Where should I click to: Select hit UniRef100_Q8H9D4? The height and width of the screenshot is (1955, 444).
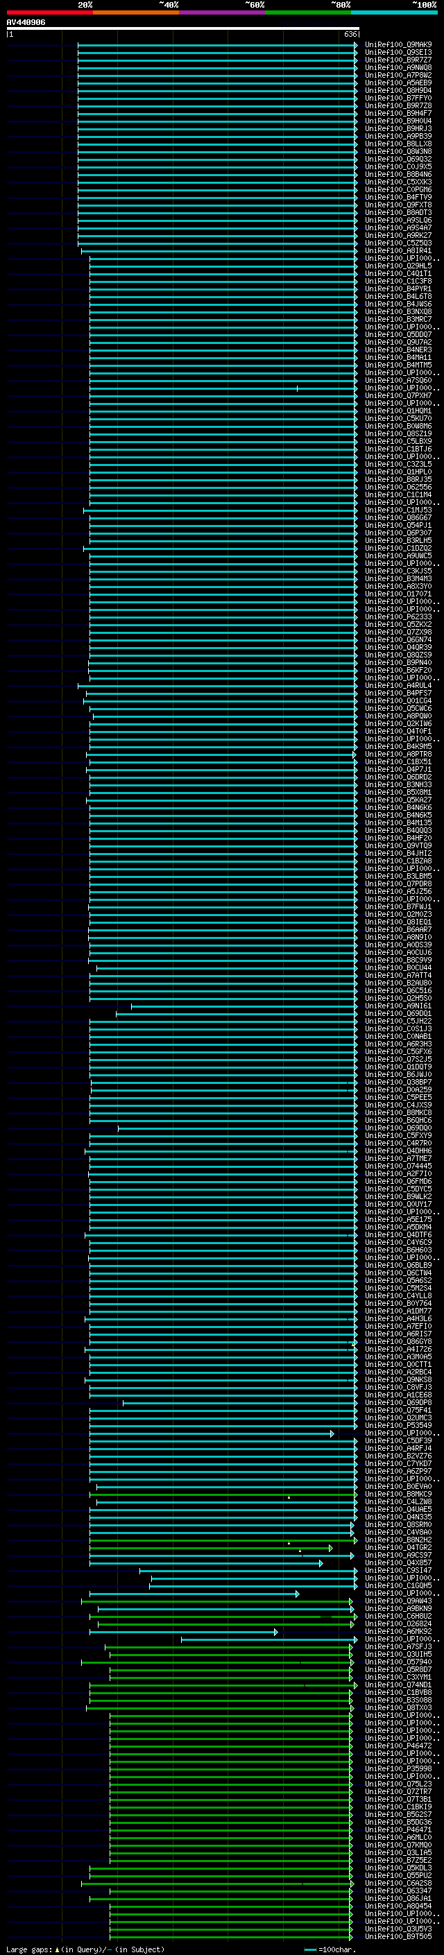point(398,90)
